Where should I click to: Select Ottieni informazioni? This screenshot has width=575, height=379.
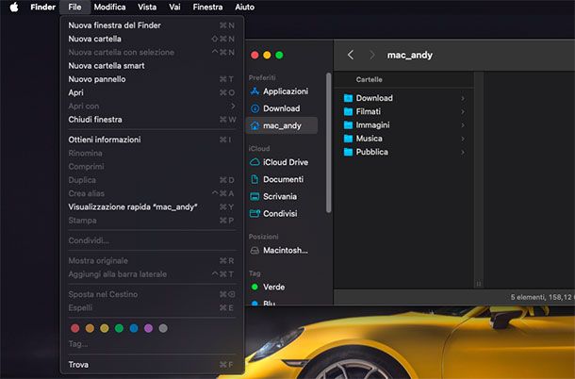click(152, 140)
